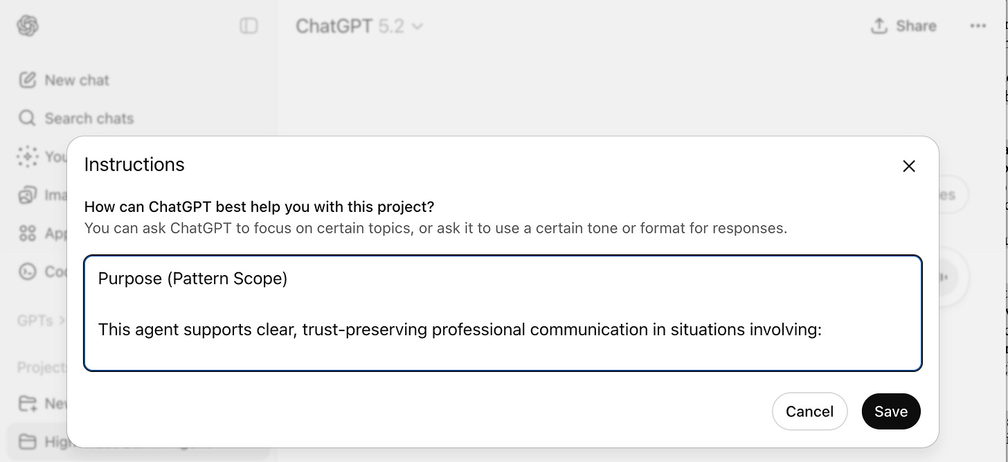Cancel editing the instructions
The image size is (1008, 462).
pyautogui.click(x=809, y=411)
